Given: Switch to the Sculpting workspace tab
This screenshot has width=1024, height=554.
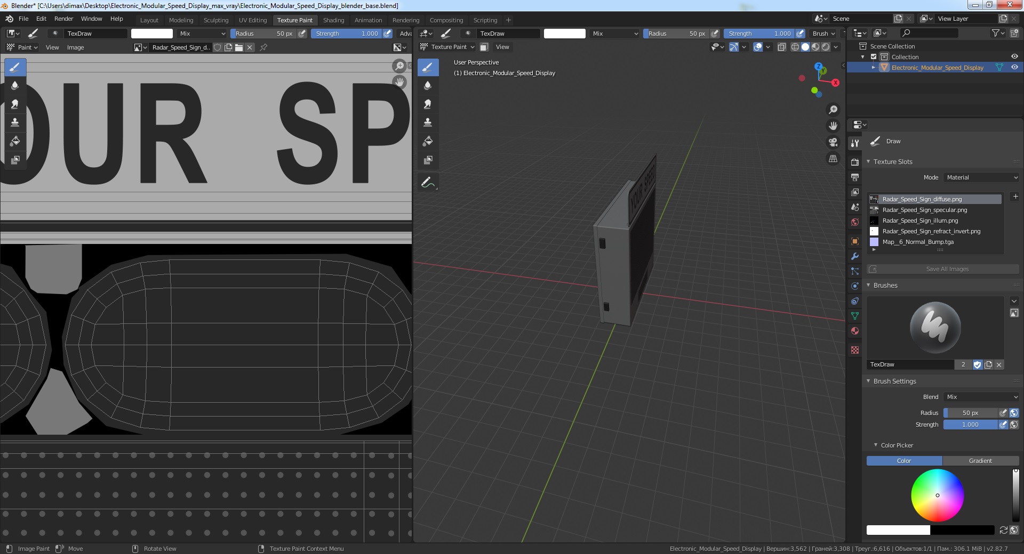Looking at the screenshot, I should tap(216, 20).
